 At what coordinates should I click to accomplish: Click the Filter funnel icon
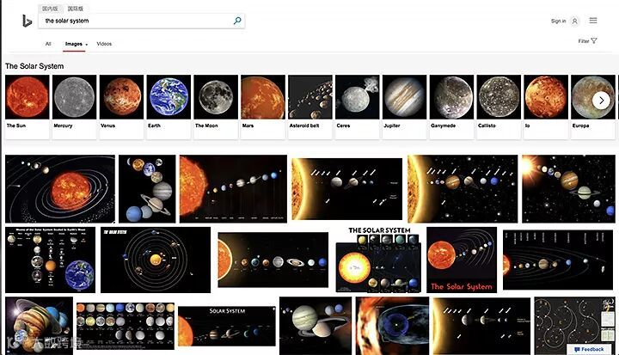(594, 40)
